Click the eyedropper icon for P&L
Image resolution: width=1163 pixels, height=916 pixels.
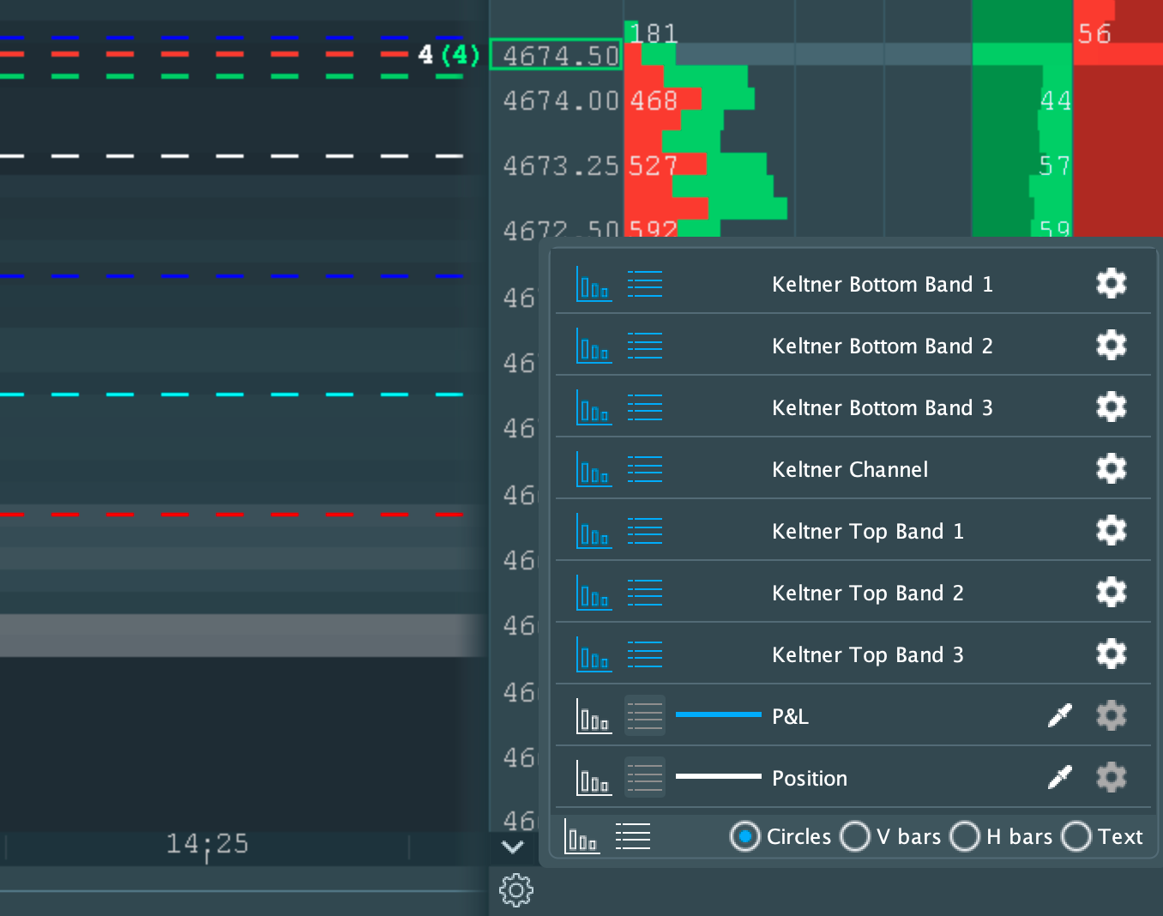pos(1060,716)
